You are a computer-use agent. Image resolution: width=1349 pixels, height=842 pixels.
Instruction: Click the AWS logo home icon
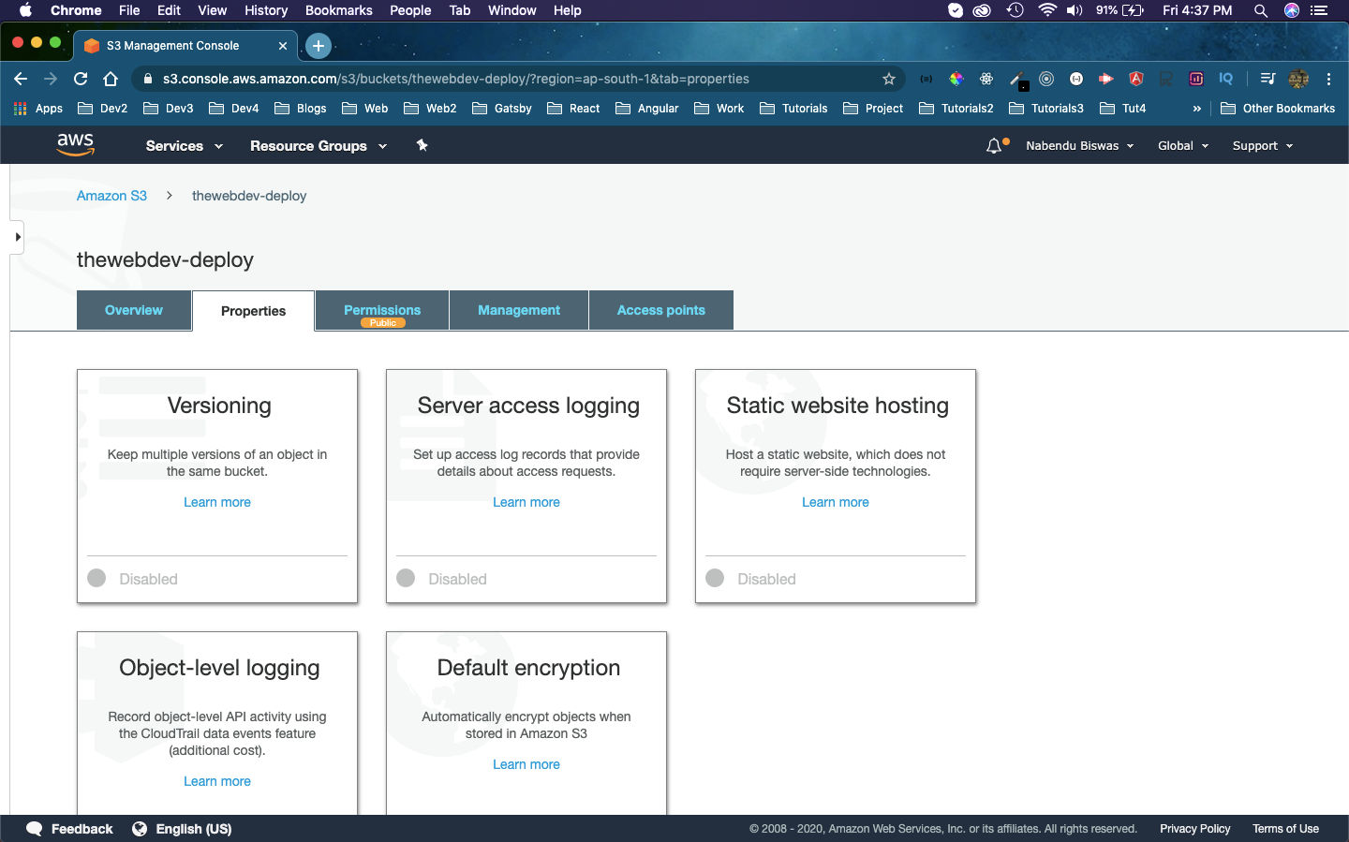[x=75, y=144]
